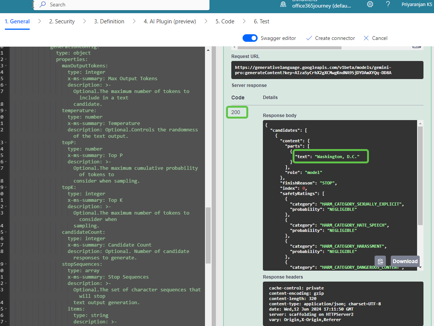Click the chevron after 1. General
The height and width of the screenshot is (326, 434).
(x=39, y=21)
